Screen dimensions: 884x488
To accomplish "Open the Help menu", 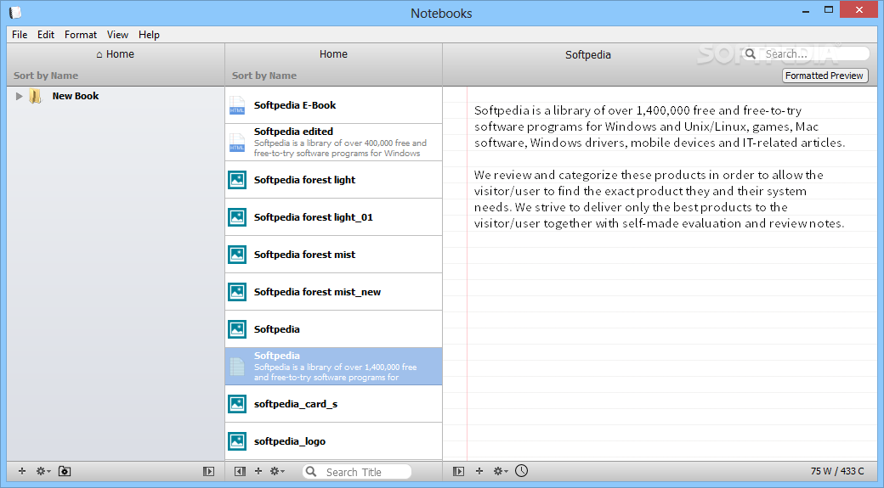I will pos(150,34).
